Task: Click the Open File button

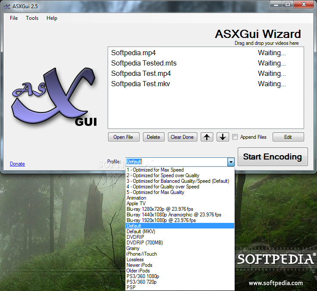Action: click(x=124, y=137)
